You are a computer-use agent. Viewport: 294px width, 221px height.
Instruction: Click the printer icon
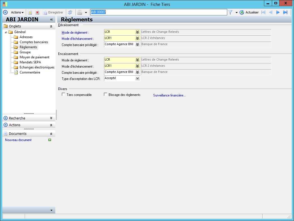(x=80, y=12)
